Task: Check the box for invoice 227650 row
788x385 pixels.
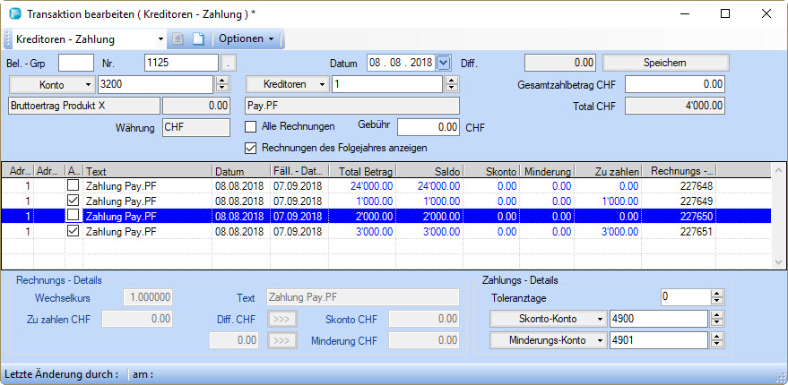Action: (x=74, y=216)
